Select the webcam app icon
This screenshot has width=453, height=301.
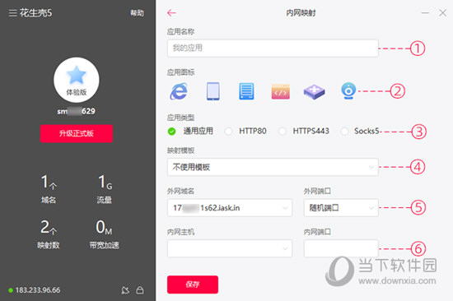pos(348,91)
